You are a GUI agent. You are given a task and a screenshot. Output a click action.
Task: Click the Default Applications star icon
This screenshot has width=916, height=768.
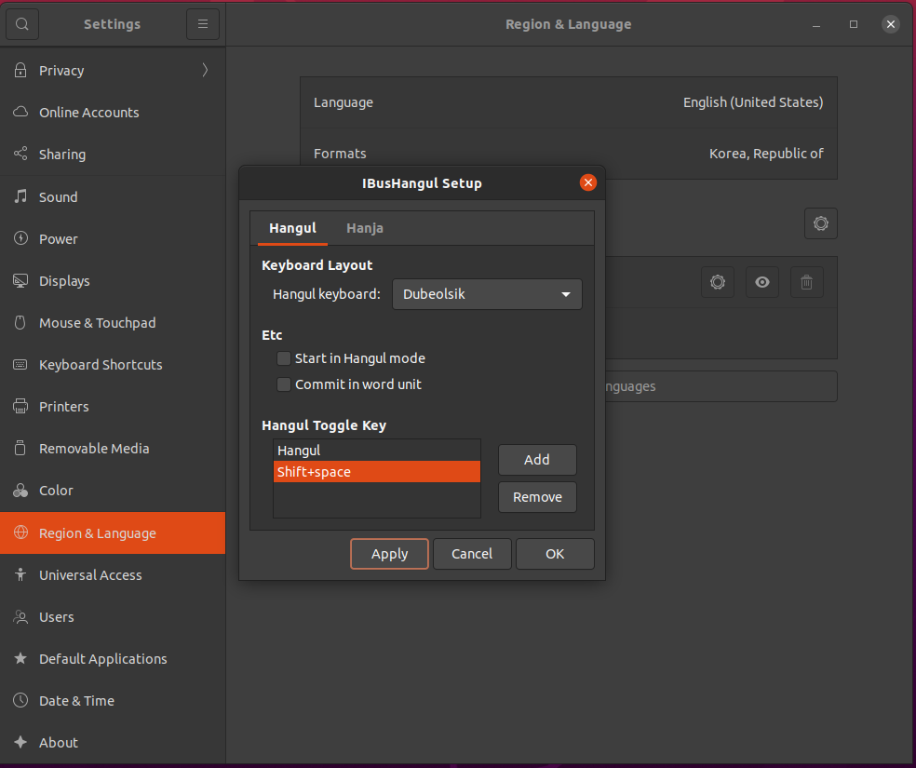[20, 658]
